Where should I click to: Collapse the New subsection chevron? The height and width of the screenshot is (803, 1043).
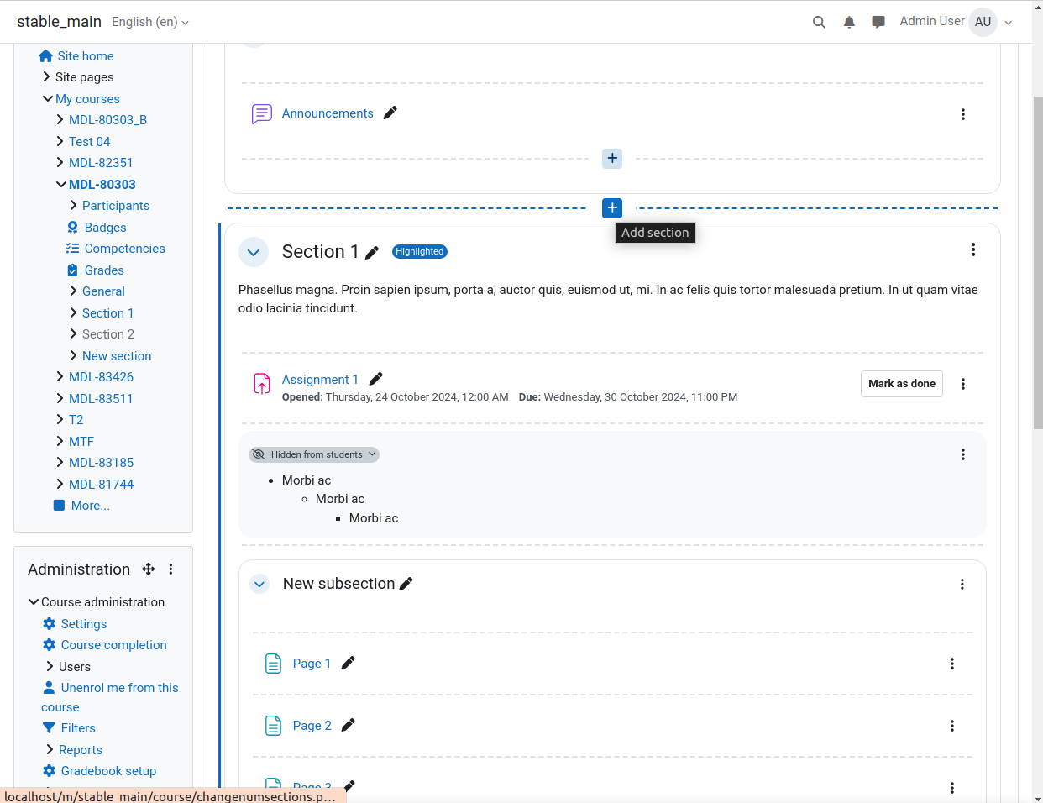(259, 584)
